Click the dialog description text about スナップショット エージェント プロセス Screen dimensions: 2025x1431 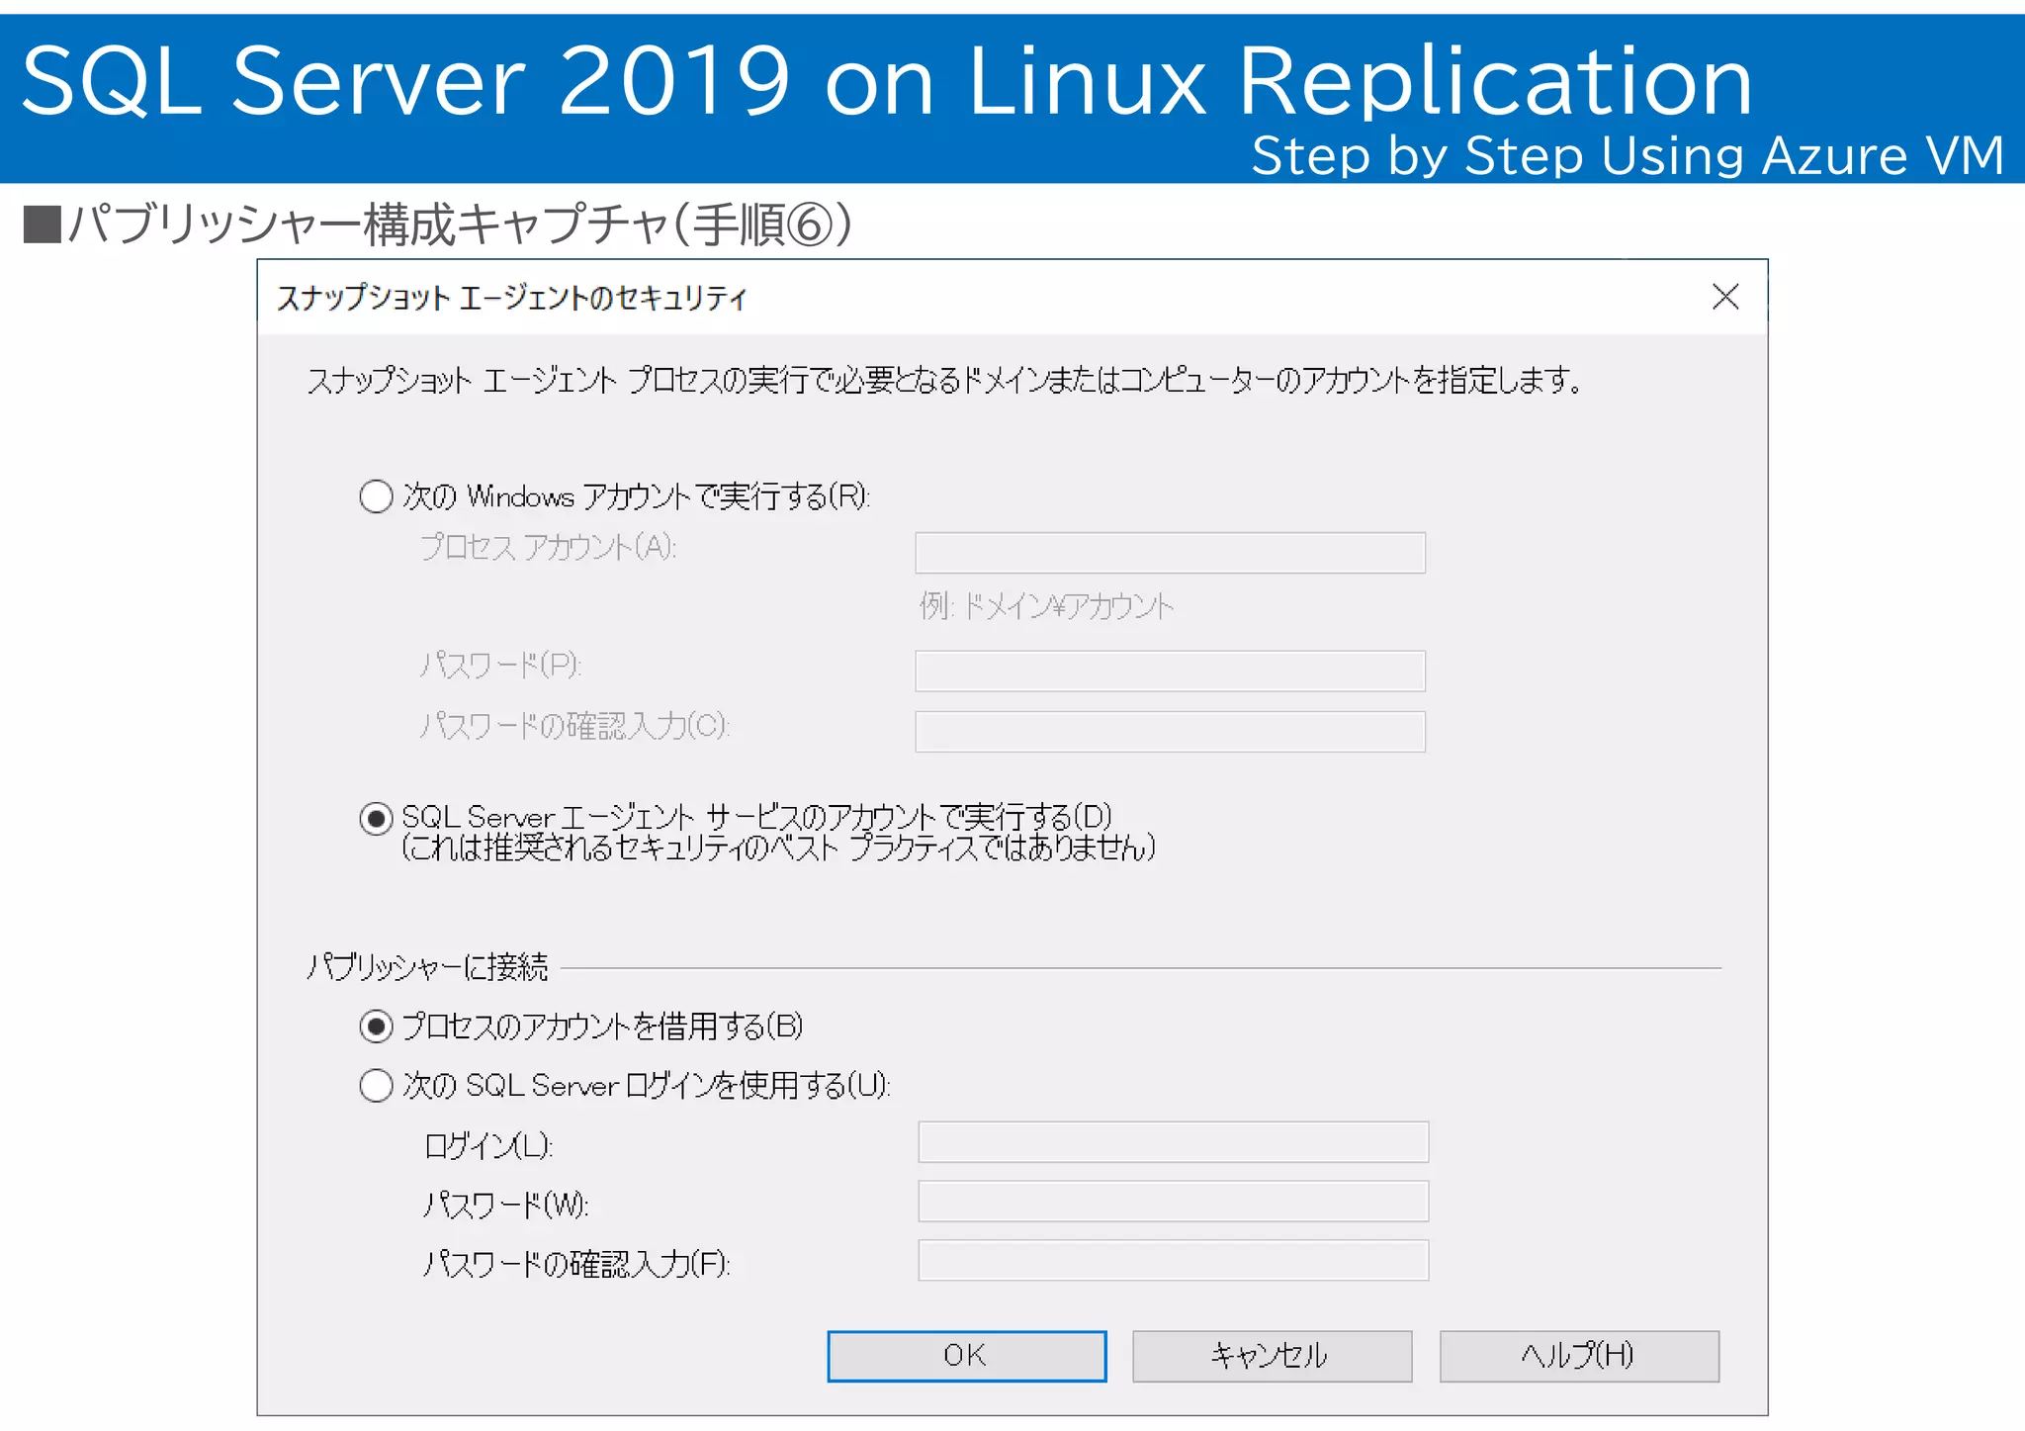[x=944, y=380]
